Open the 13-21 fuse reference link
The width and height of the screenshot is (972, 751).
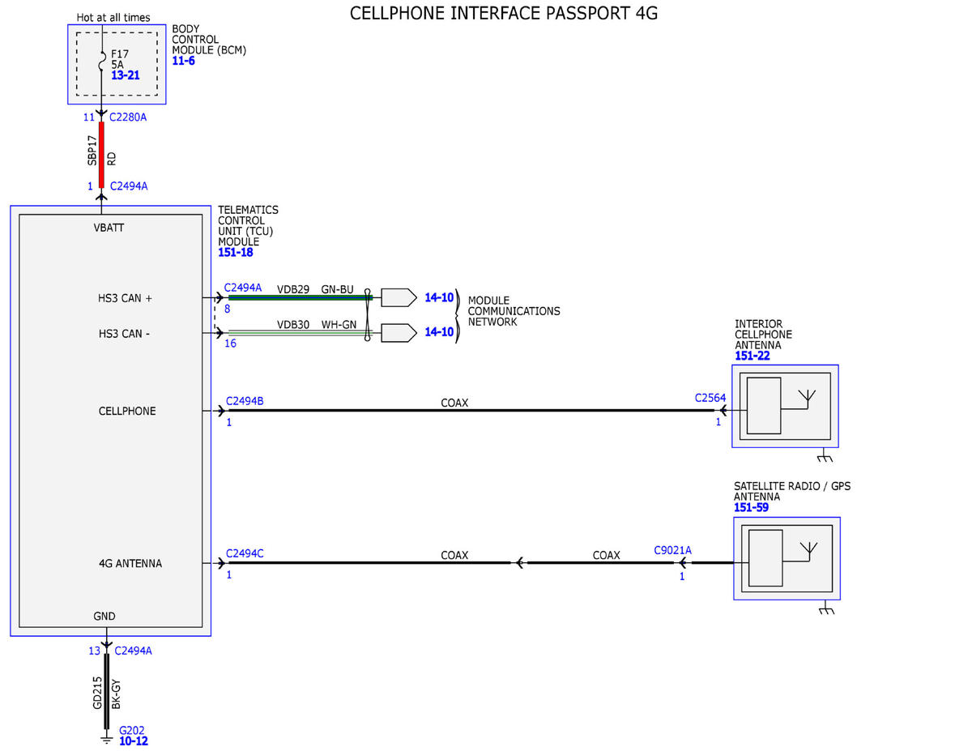coord(125,75)
